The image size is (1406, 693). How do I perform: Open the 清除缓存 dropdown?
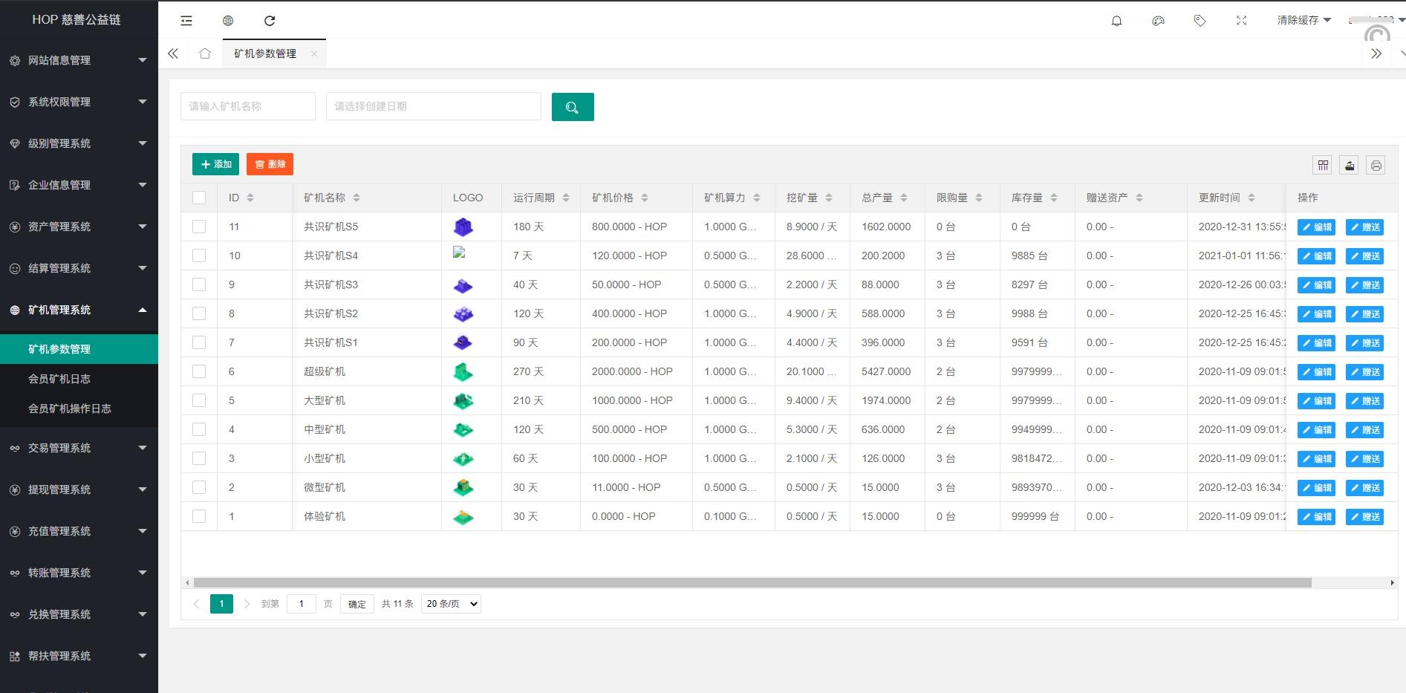tap(1304, 20)
